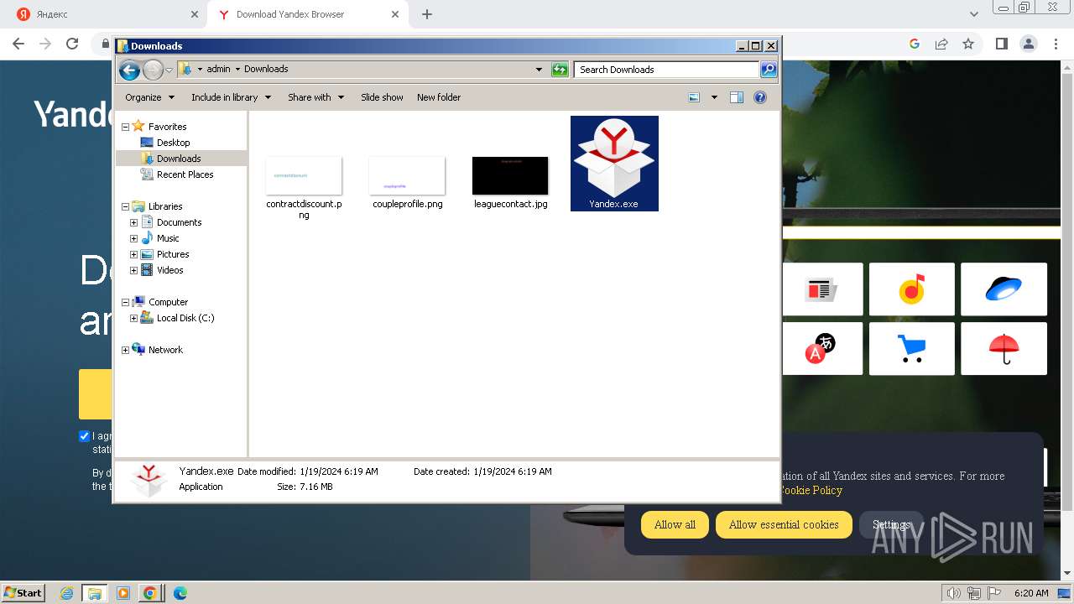This screenshot has width=1074, height=604.
Task: Focus the Search Downloads field
Action: (667, 70)
